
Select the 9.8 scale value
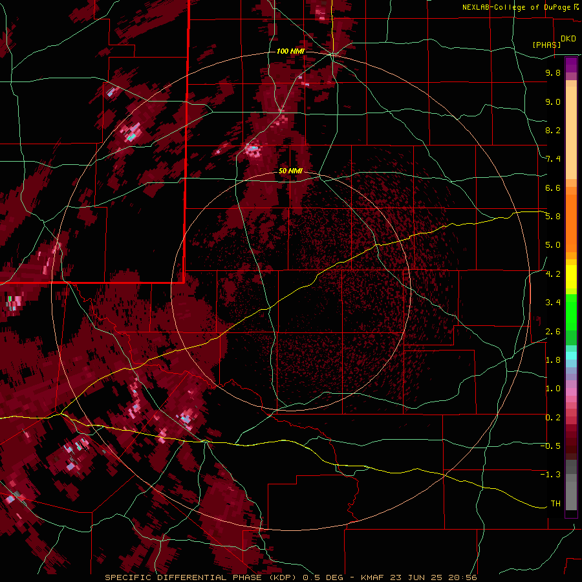pos(553,72)
